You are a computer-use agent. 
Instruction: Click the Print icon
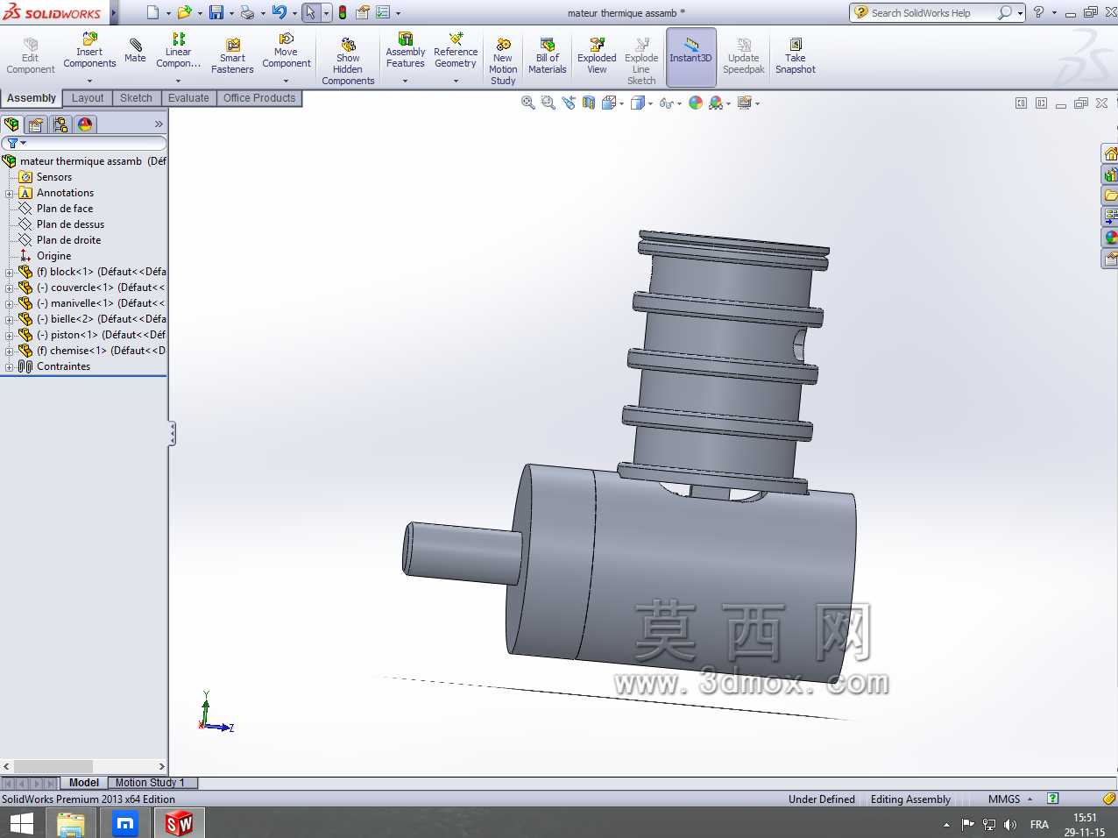click(248, 12)
